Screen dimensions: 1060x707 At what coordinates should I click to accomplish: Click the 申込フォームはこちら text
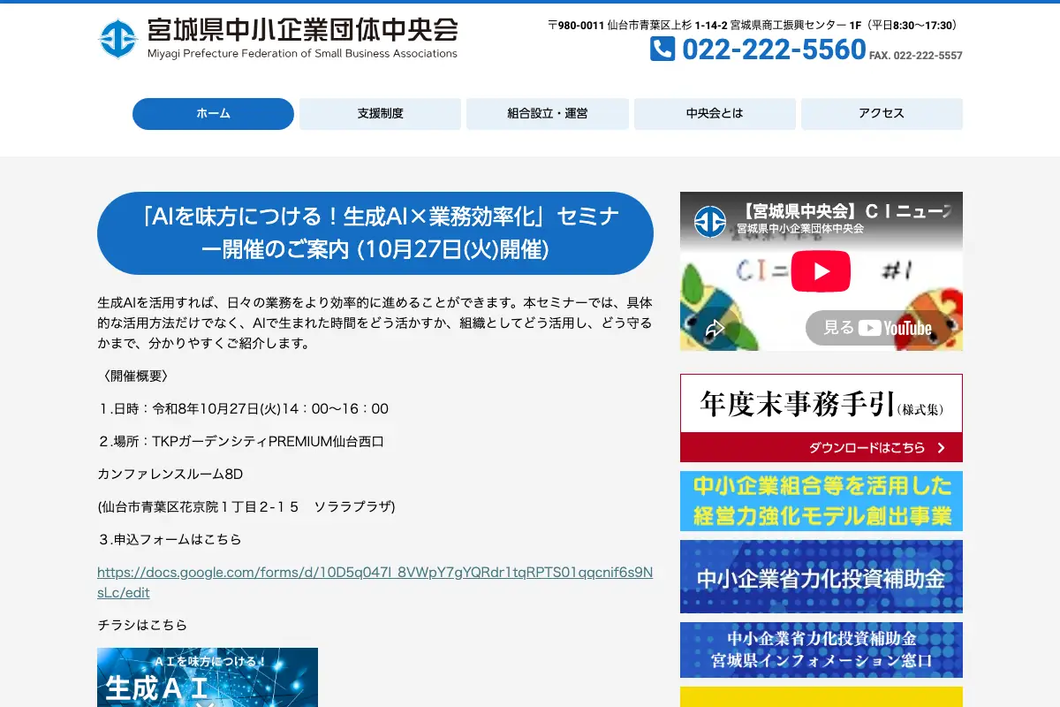pos(170,539)
